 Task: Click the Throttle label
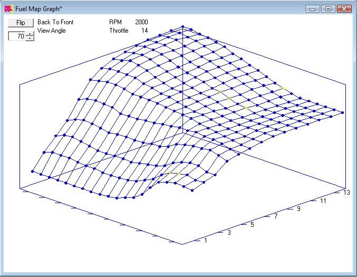[119, 31]
